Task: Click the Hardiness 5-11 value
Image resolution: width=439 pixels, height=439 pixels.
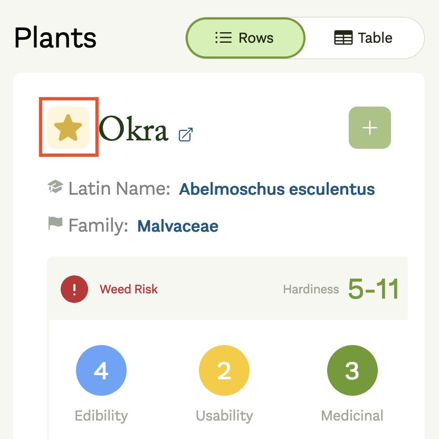Action: [x=374, y=289]
